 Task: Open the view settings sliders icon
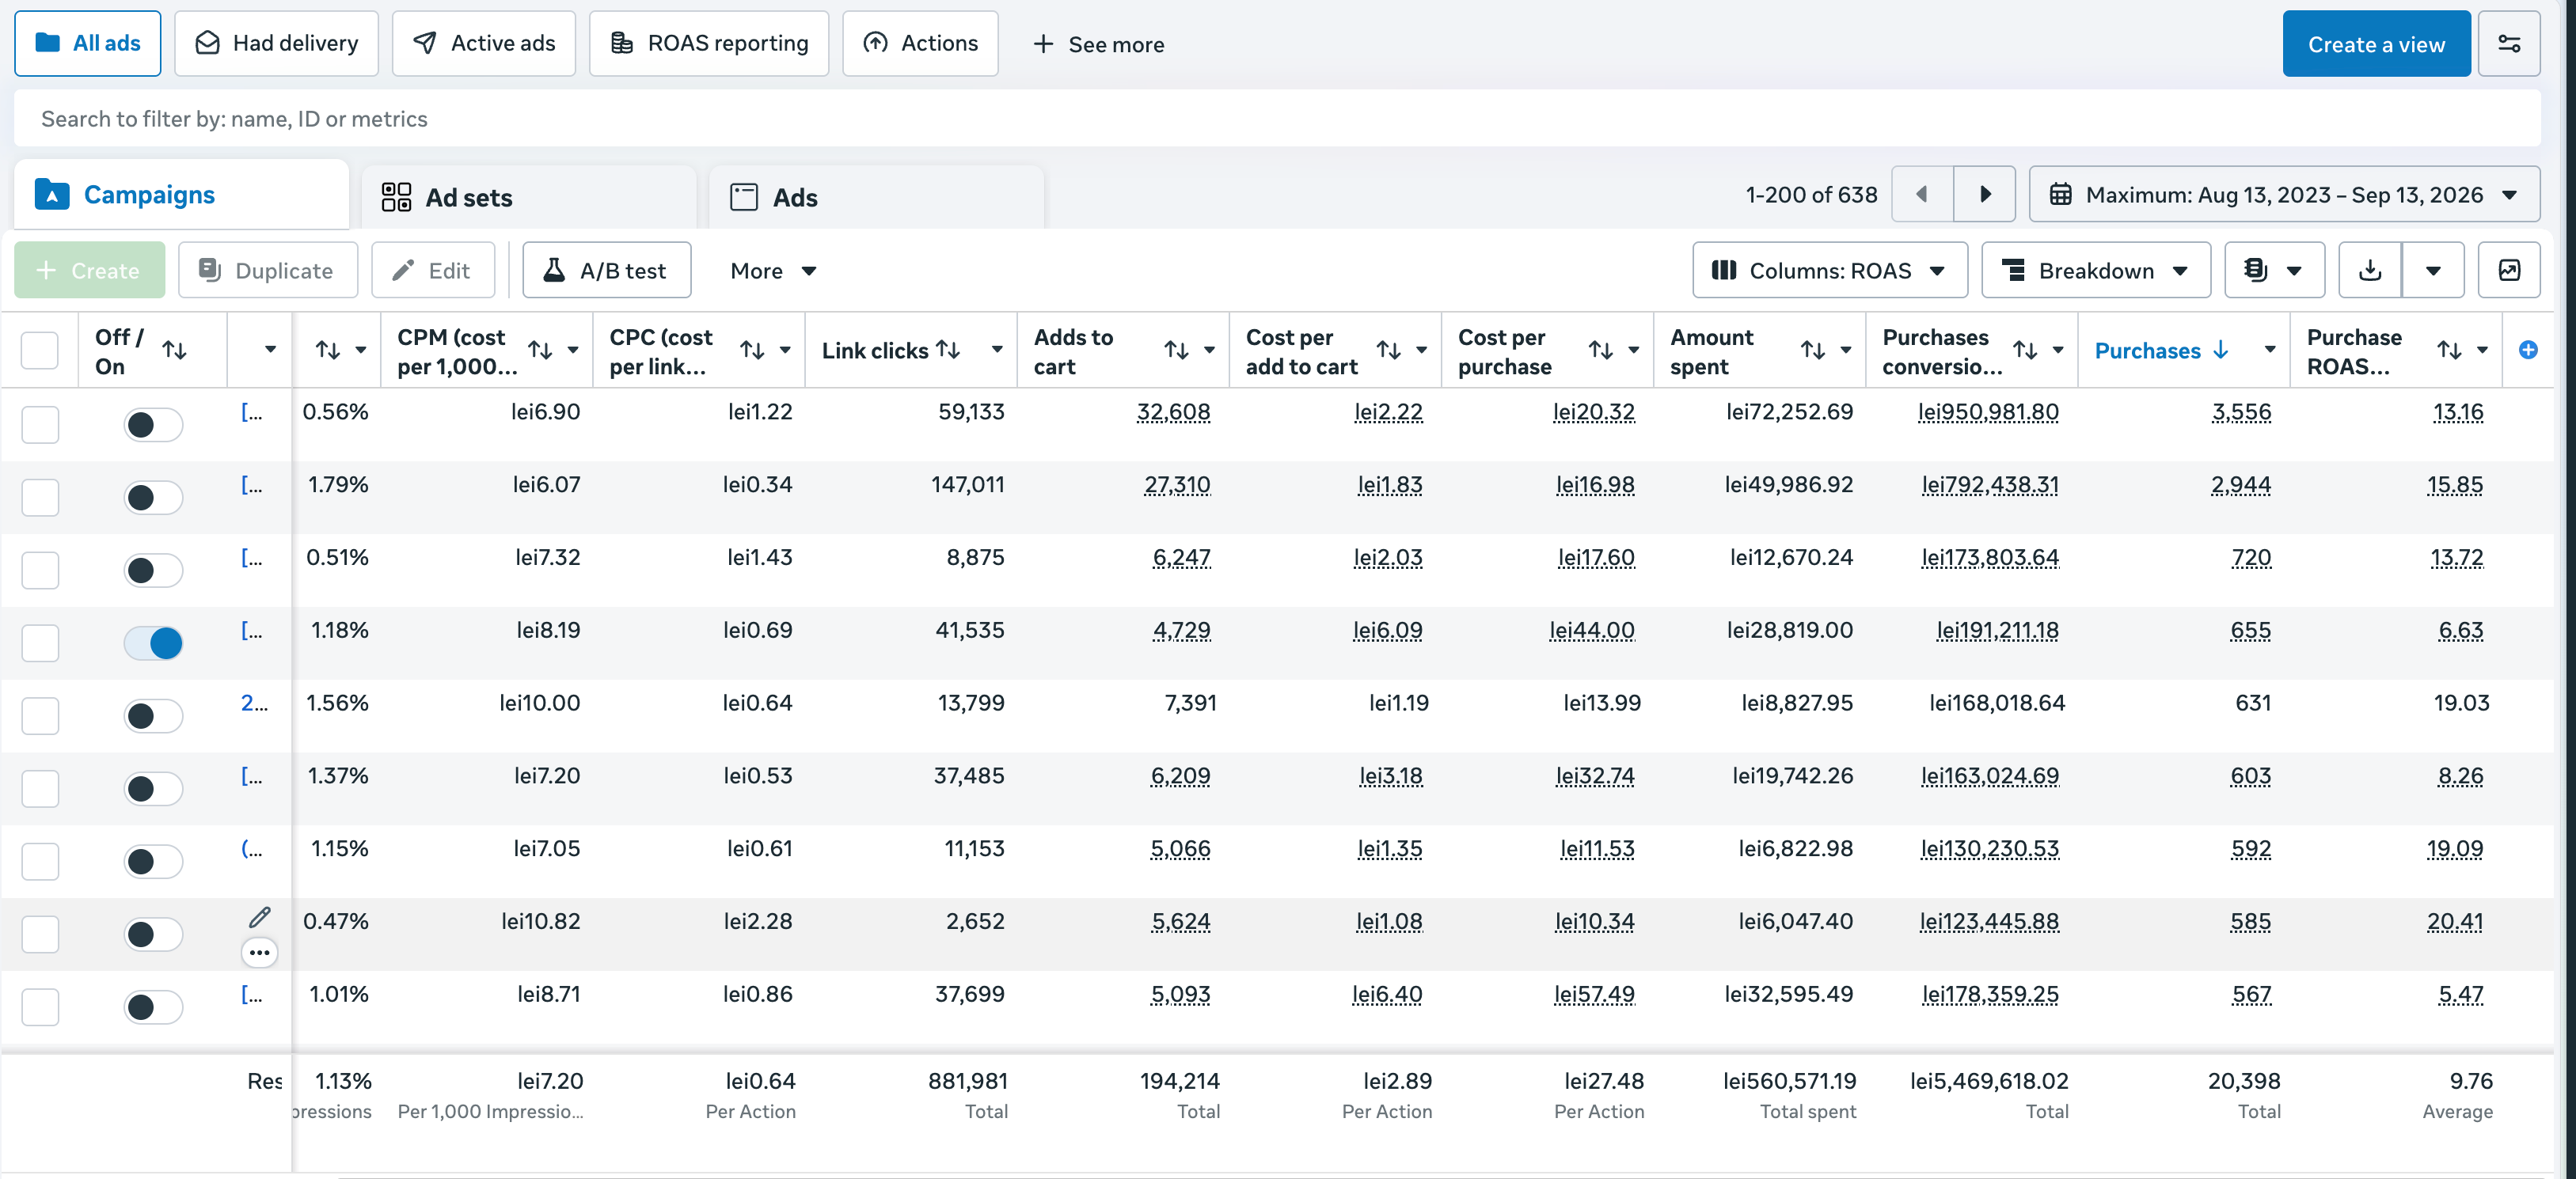pos(2508,44)
